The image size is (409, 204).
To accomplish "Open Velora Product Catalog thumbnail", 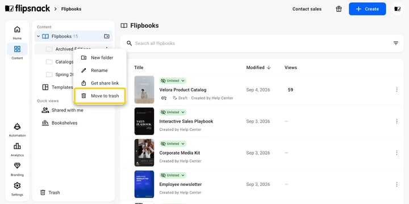I will [x=144, y=90].
